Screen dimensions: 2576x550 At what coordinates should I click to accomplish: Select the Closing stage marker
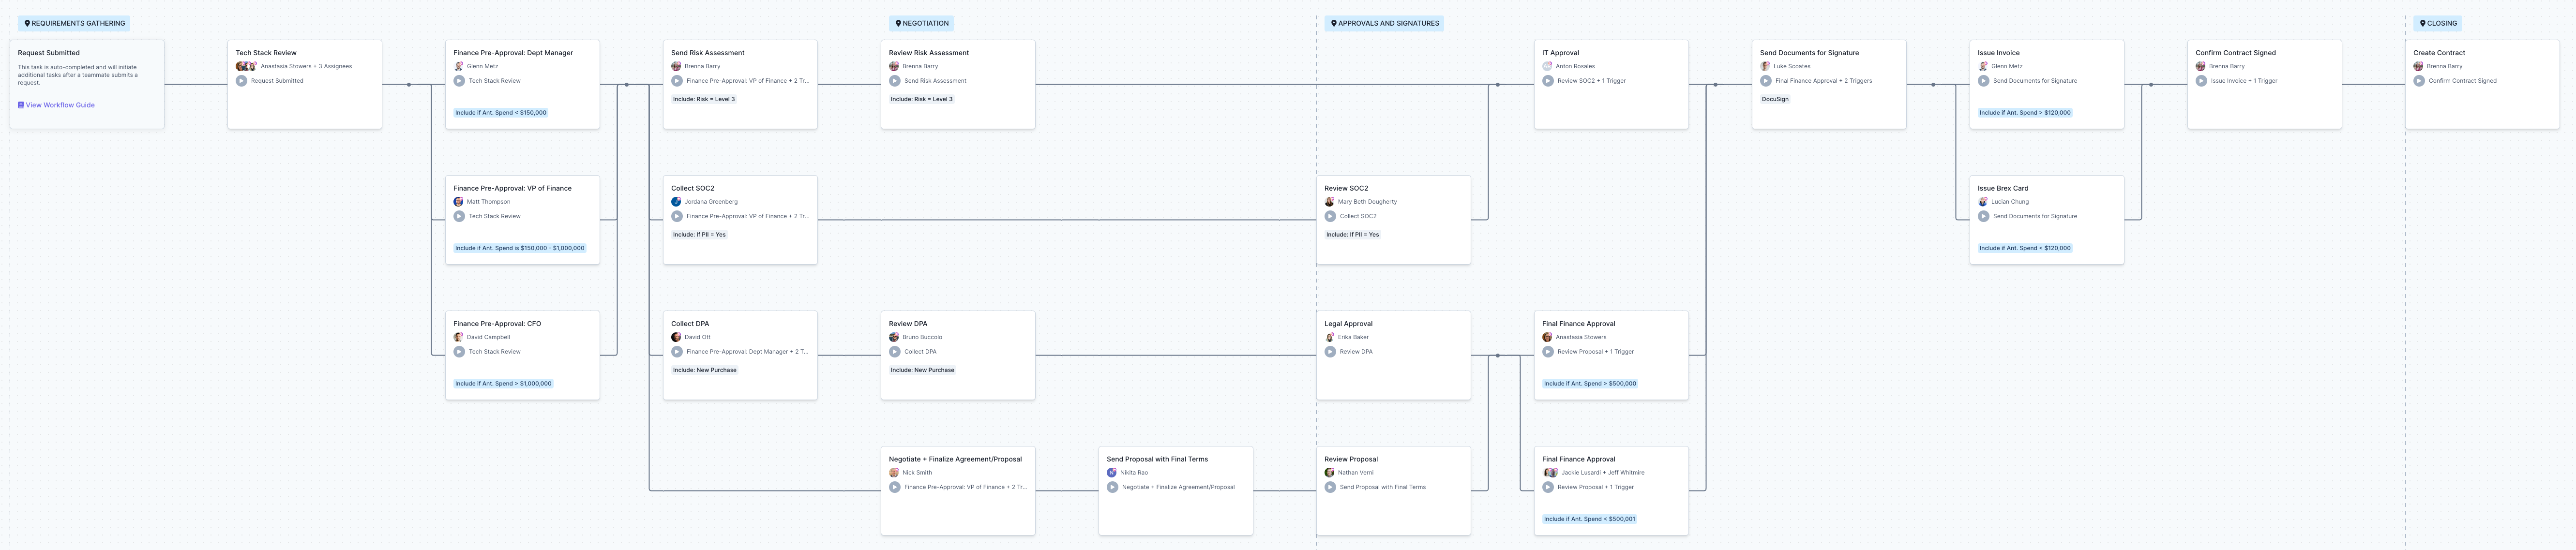(x=2438, y=23)
